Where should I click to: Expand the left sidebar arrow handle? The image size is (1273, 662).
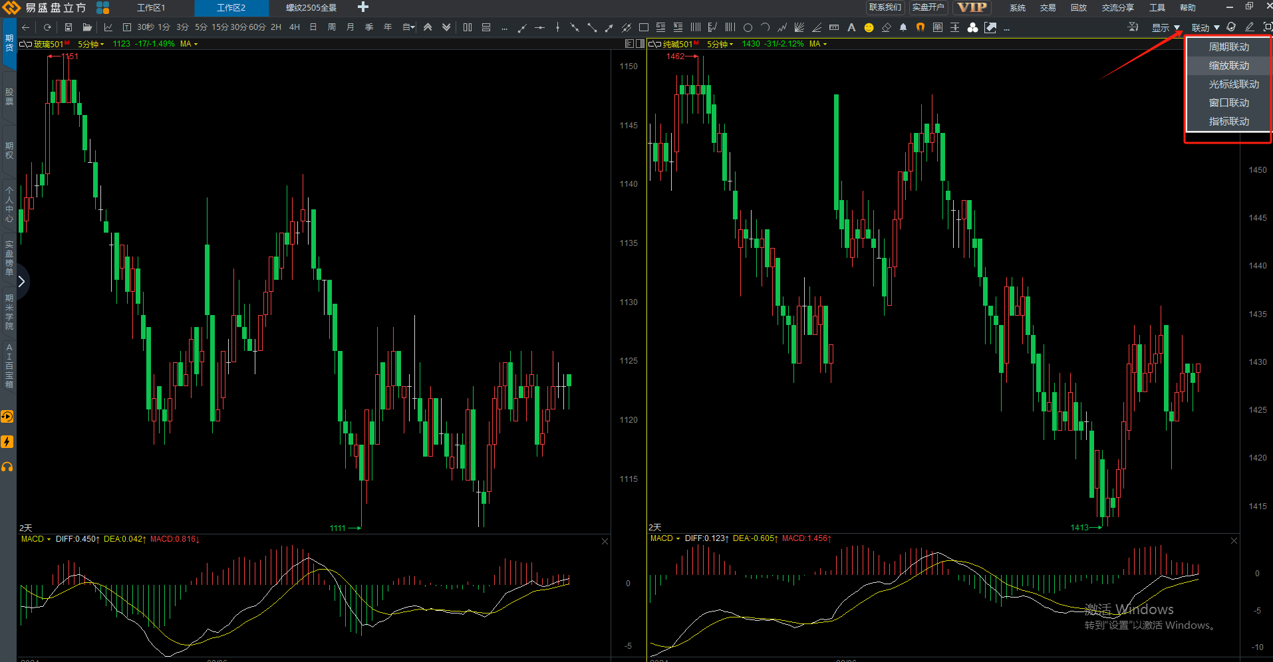point(22,281)
